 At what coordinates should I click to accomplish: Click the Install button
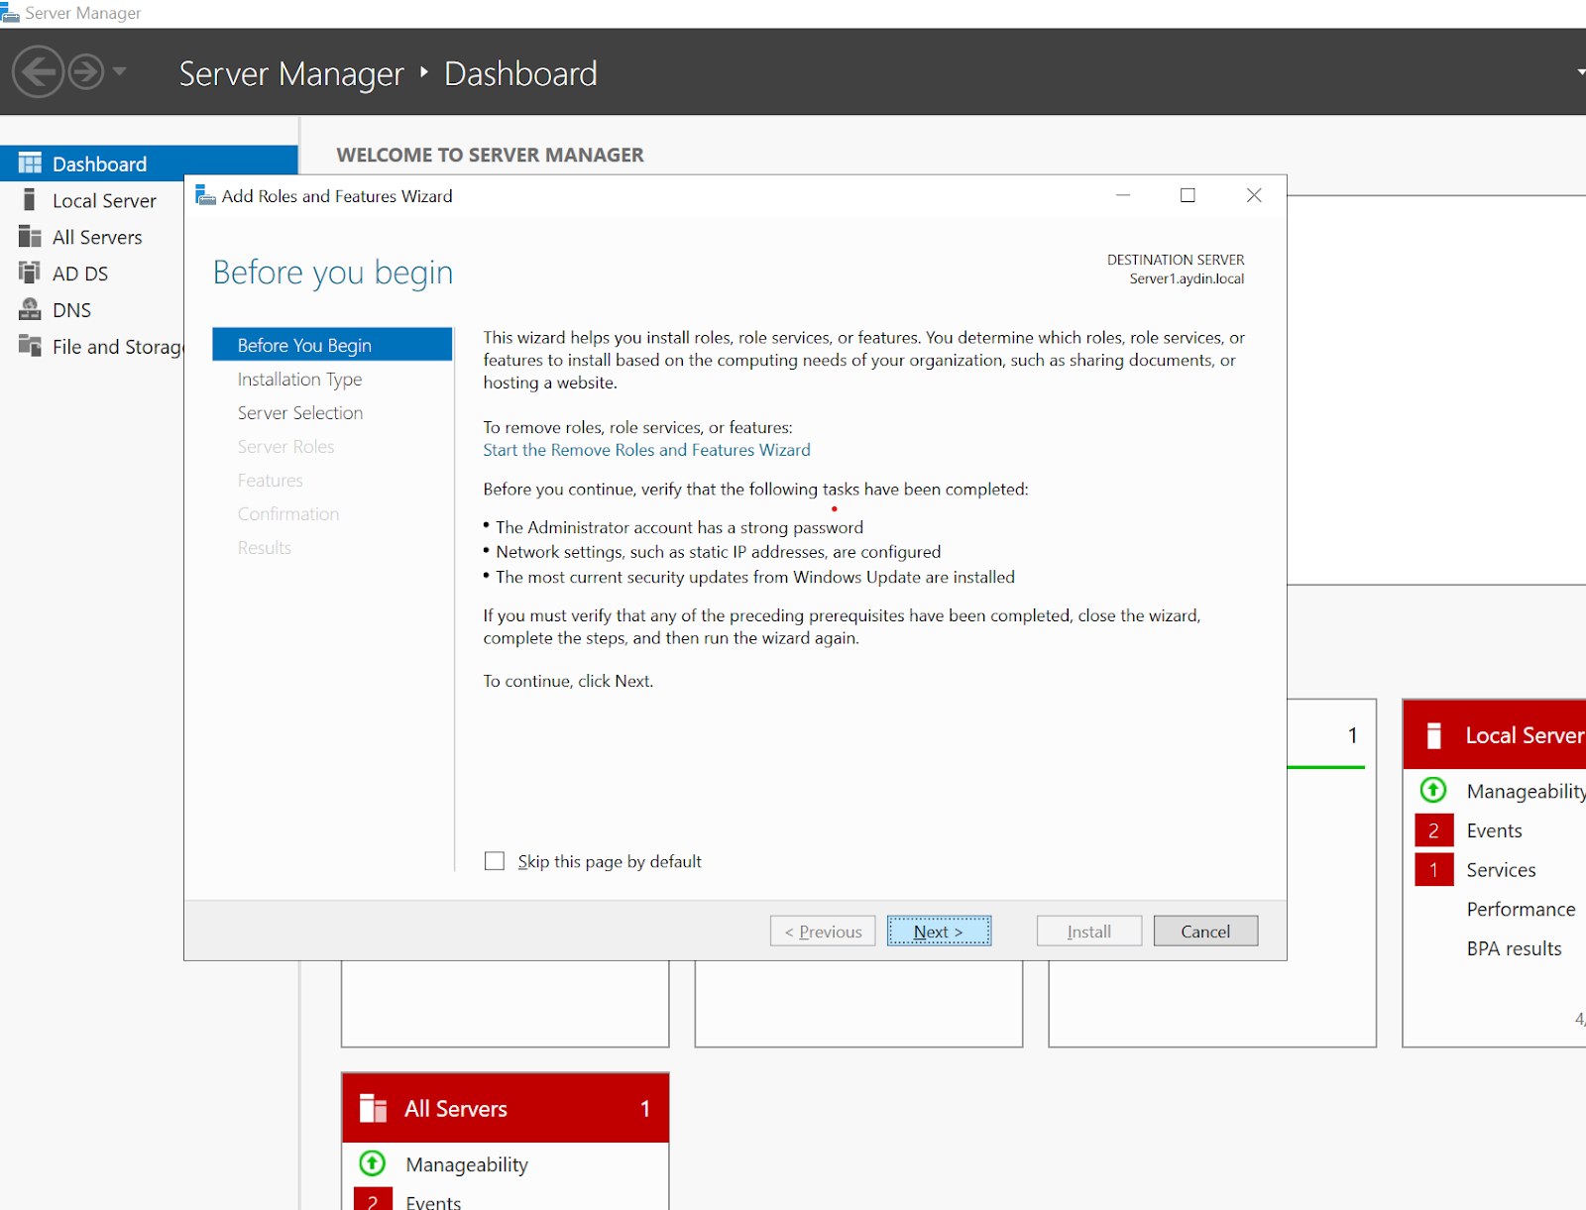click(1089, 931)
